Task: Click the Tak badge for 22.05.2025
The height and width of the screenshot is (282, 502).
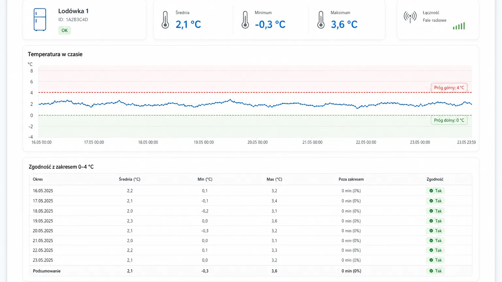Action: click(x=435, y=250)
